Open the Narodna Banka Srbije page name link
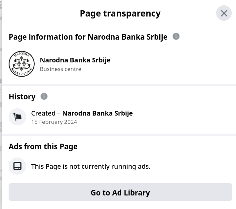This screenshot has height=209, width=236. [75, 60]
